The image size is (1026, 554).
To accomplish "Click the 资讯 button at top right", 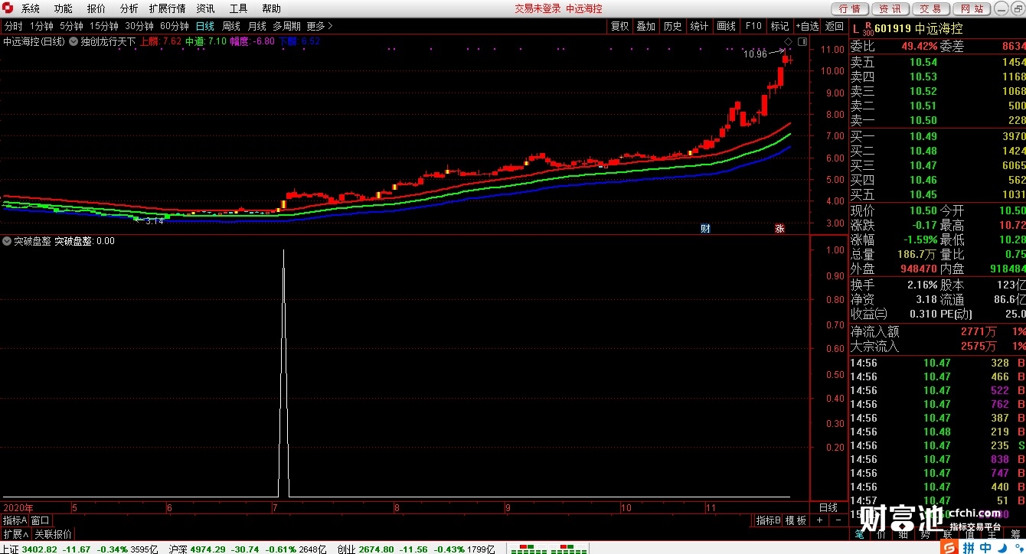I will 890,8.
